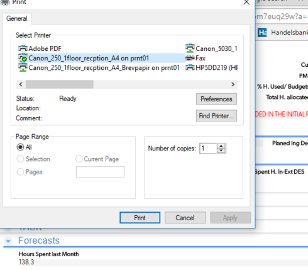The height and width of the screenshot is (270, 308).
Task: Choose the Canon_250_1floor_recption_A4 default printer icon
Action: click(23, 58)
